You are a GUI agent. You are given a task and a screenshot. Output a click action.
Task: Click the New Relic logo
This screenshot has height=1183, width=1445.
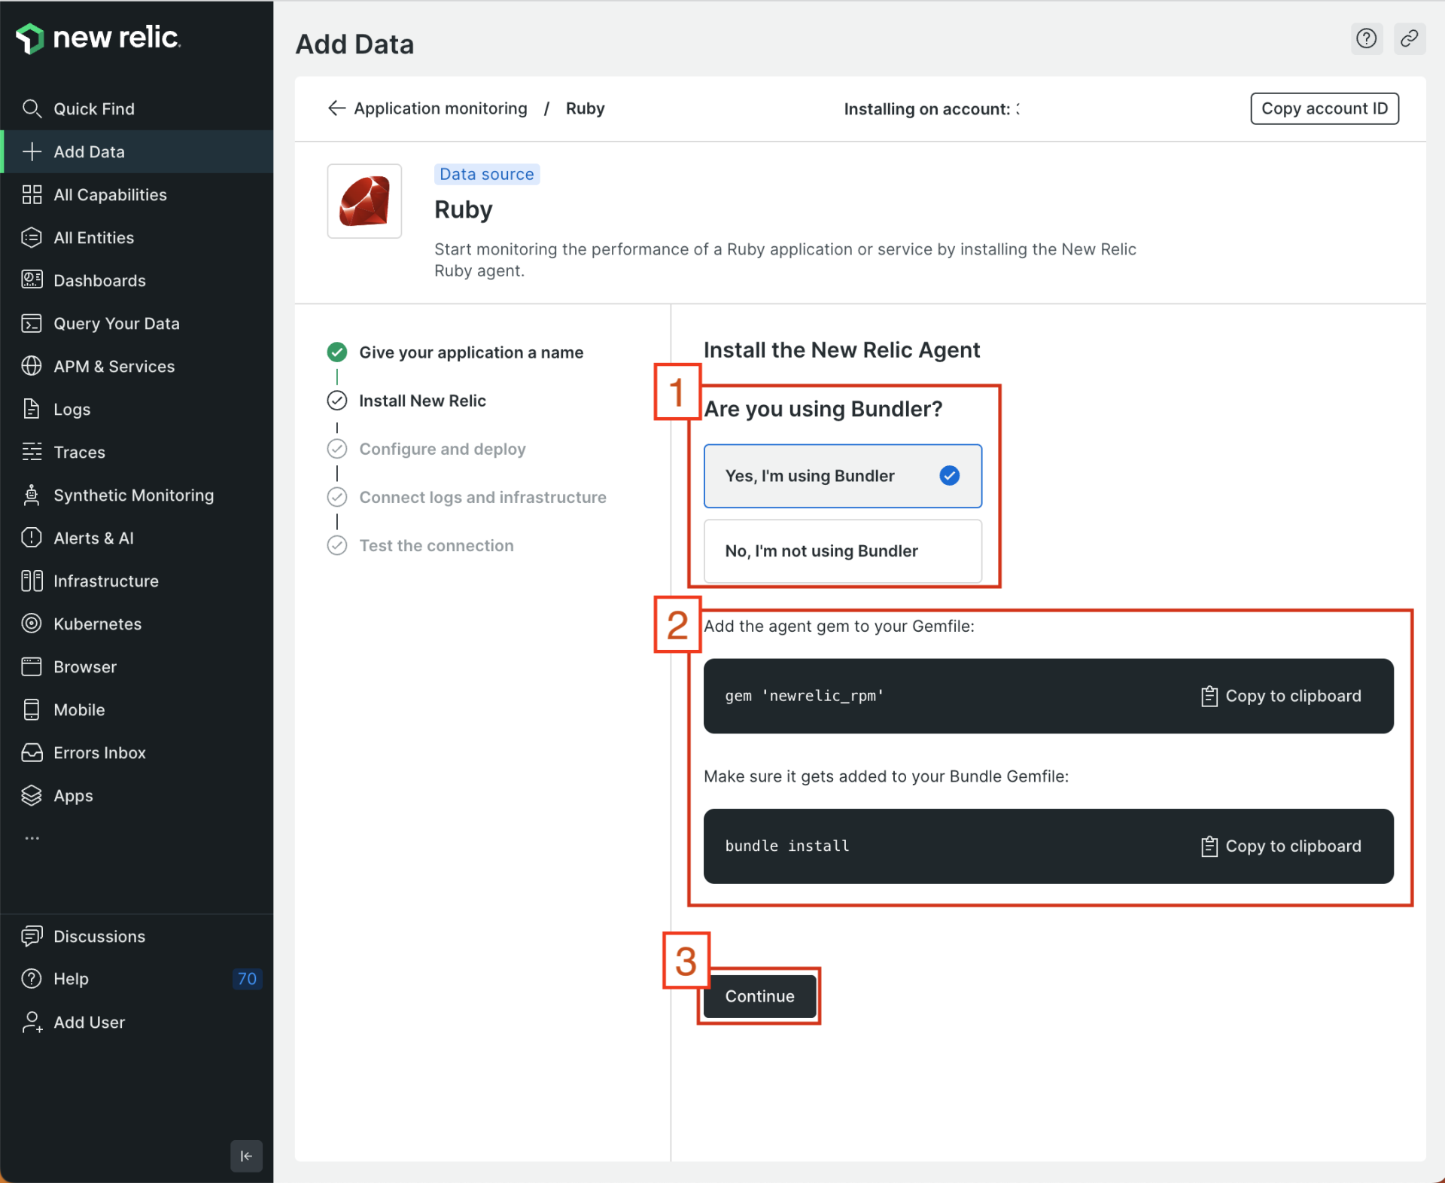click(98, 38)
